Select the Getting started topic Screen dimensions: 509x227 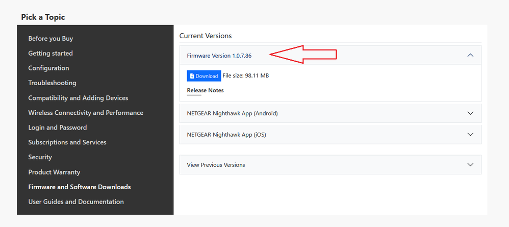coord(50,53)
